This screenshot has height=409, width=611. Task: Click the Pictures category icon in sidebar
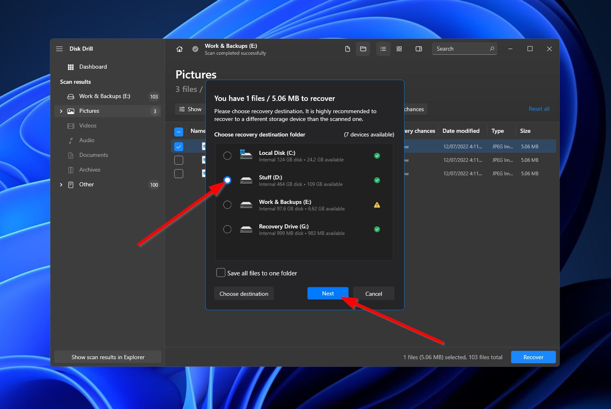[x=71, y=111]
